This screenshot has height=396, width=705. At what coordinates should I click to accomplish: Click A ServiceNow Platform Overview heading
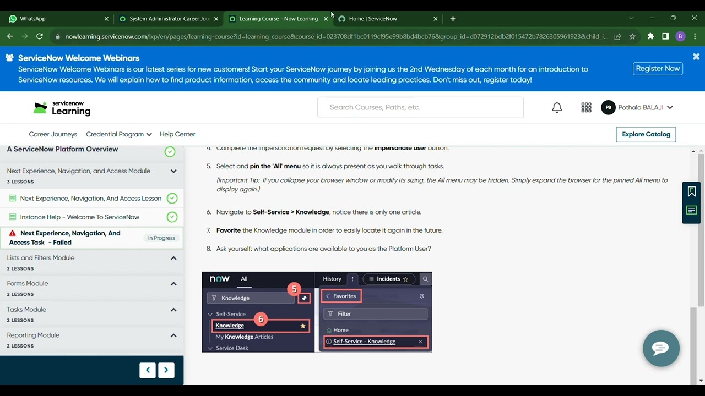(62, 149)
